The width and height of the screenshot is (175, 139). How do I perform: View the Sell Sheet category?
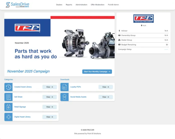click(x=49, y=97)
